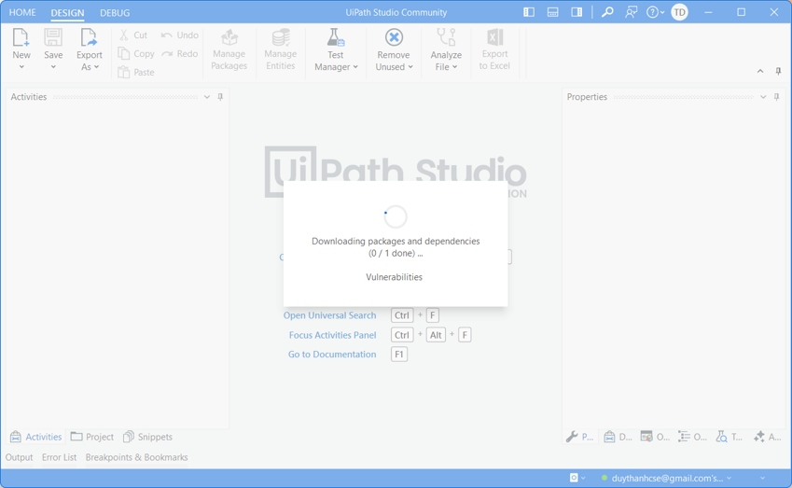Click the Save icon in ribbon
Viewport: 792px width, 488px height.
[53, 37]
